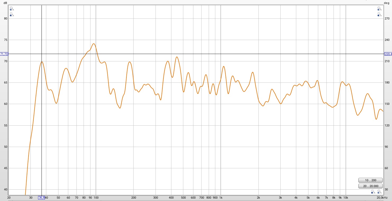Set range with 20 .. 20.000 button
Screen dimensions: 392x201
coord(370,186)
